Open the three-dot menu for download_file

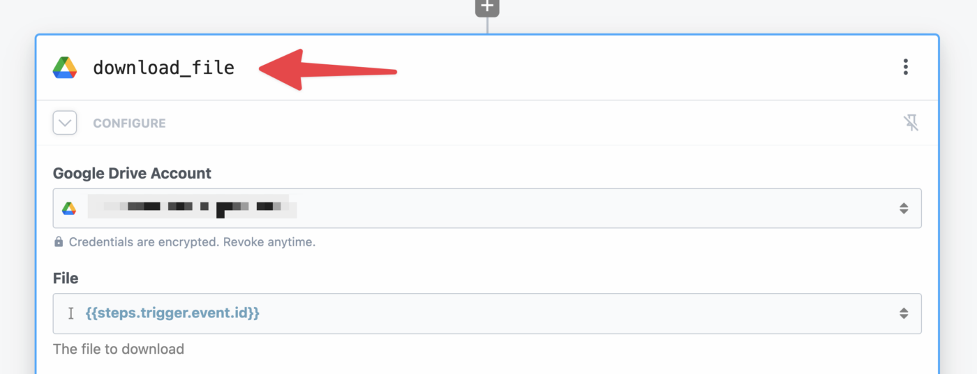(x=905, y=67)
